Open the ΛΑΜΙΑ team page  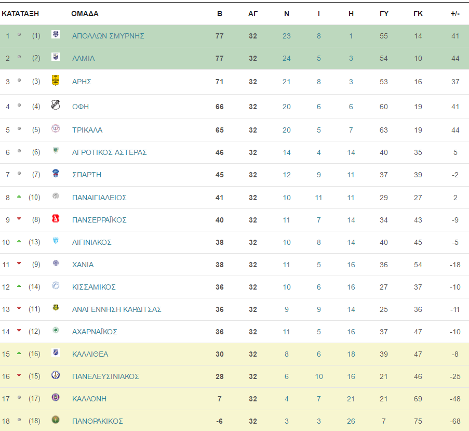coord(84,58)
